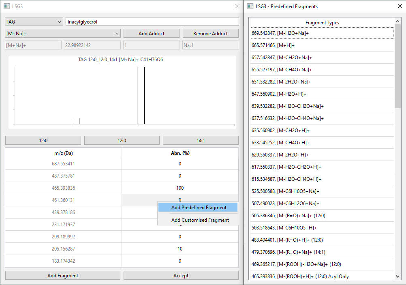Click the scroll up arrow in Fragment Types
406x285 pixels.
[398, 21]
